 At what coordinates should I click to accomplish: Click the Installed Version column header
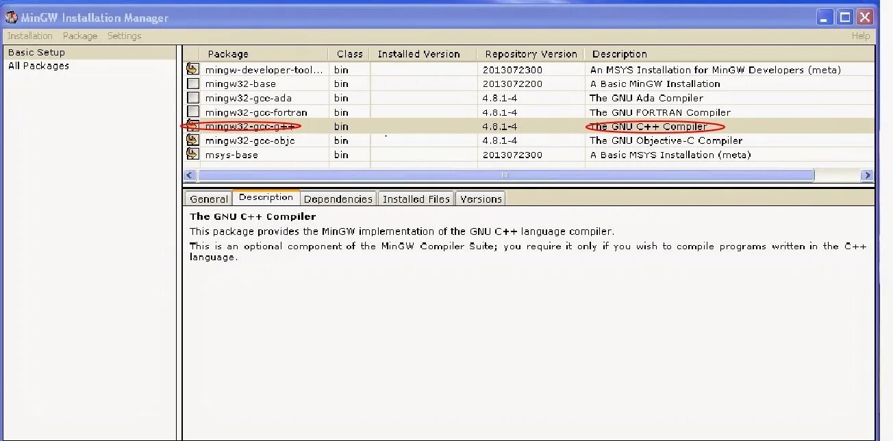[423, 54]
